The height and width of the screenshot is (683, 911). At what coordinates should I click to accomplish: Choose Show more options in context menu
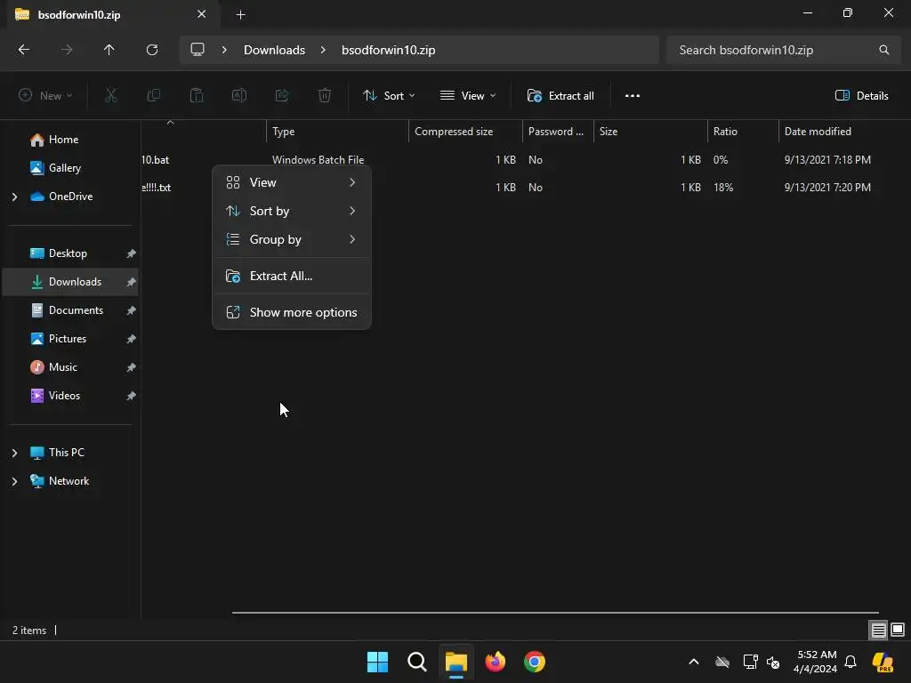[x=292, y=312]
